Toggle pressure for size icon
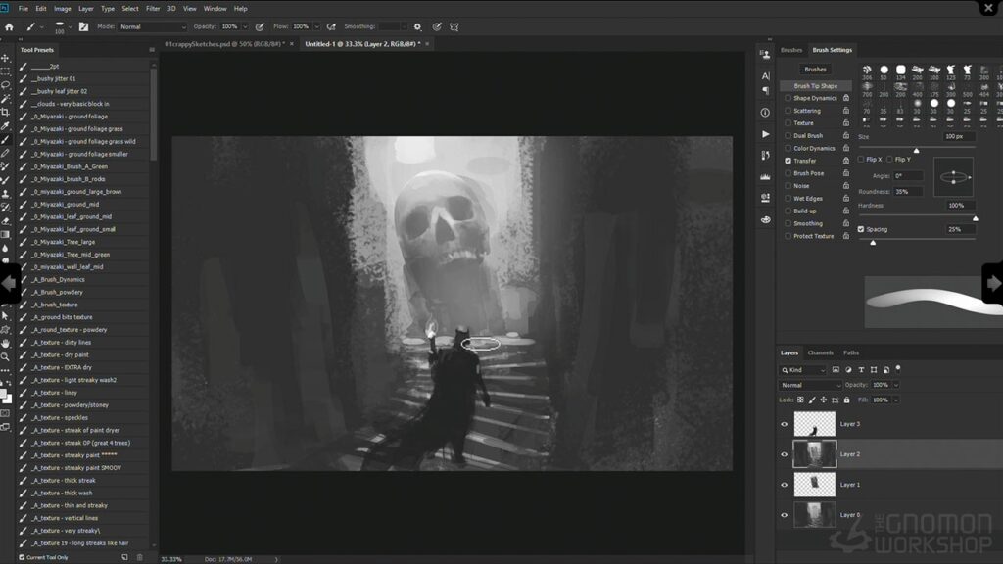 tap(437, 26)
